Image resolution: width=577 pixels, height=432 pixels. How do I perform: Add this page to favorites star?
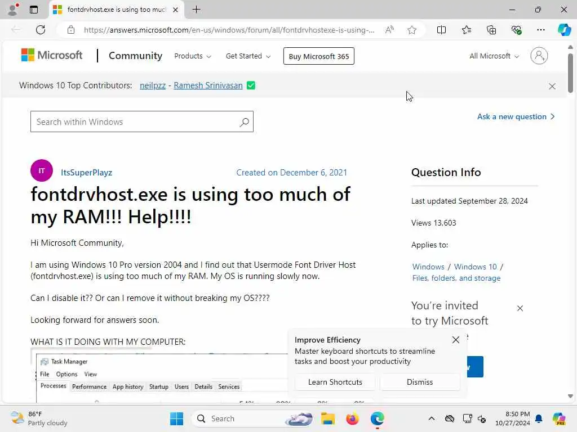point(412,30)
